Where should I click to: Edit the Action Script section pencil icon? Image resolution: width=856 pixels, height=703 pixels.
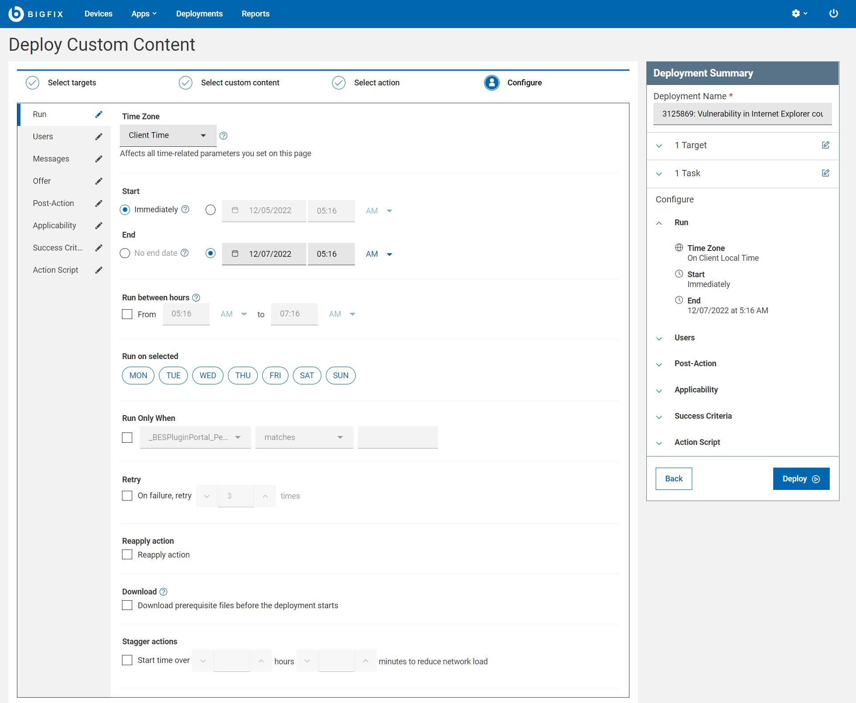pos(99,270)
